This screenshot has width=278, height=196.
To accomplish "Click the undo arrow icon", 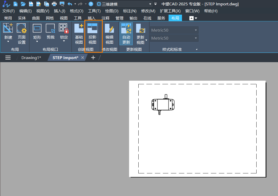I will (x=70, y=4).
